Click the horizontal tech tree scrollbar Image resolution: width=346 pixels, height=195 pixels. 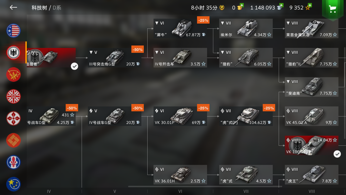pyautogui.click(x=205, y=186)
